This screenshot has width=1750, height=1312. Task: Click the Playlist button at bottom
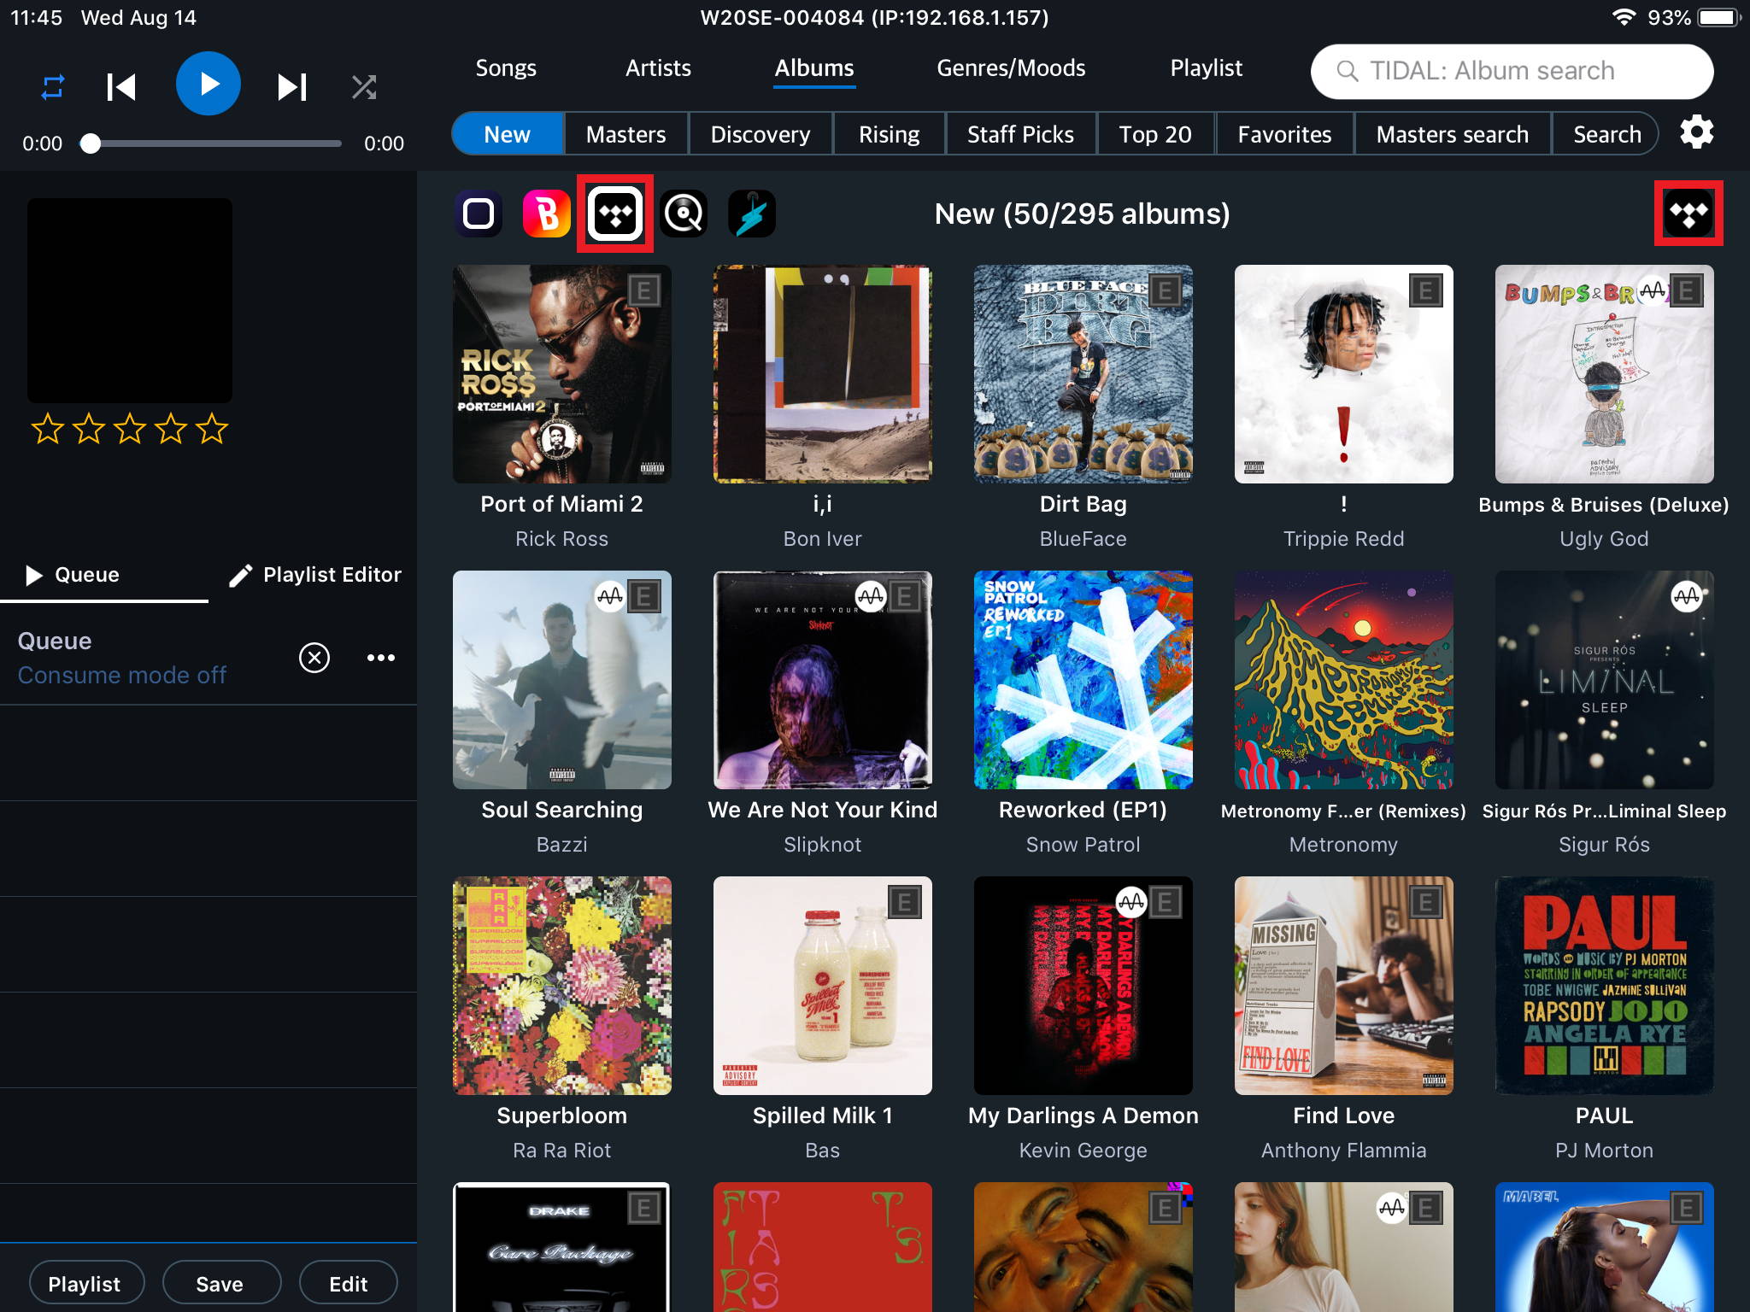[86, 1283]
